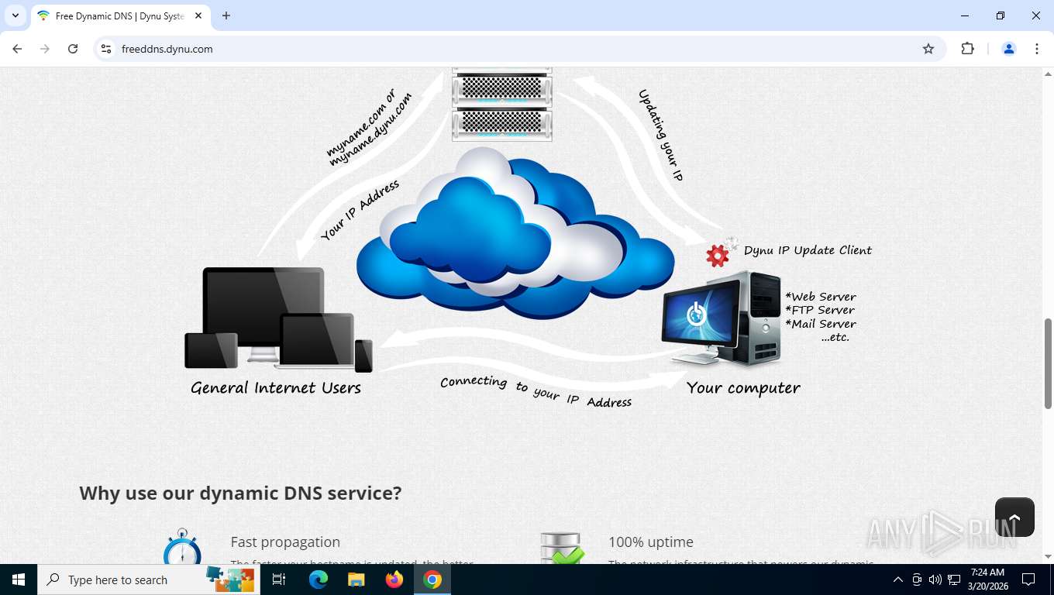Reload the page with refresh icon
The width and height of the screenshot is (1054, 595).
[73, 49]
